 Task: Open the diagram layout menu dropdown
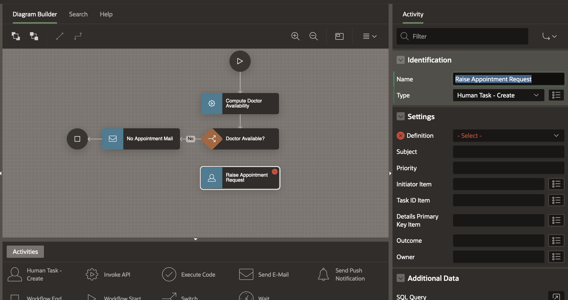370,36
